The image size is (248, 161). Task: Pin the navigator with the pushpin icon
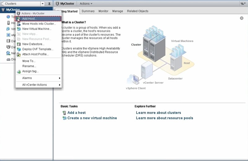49,4
